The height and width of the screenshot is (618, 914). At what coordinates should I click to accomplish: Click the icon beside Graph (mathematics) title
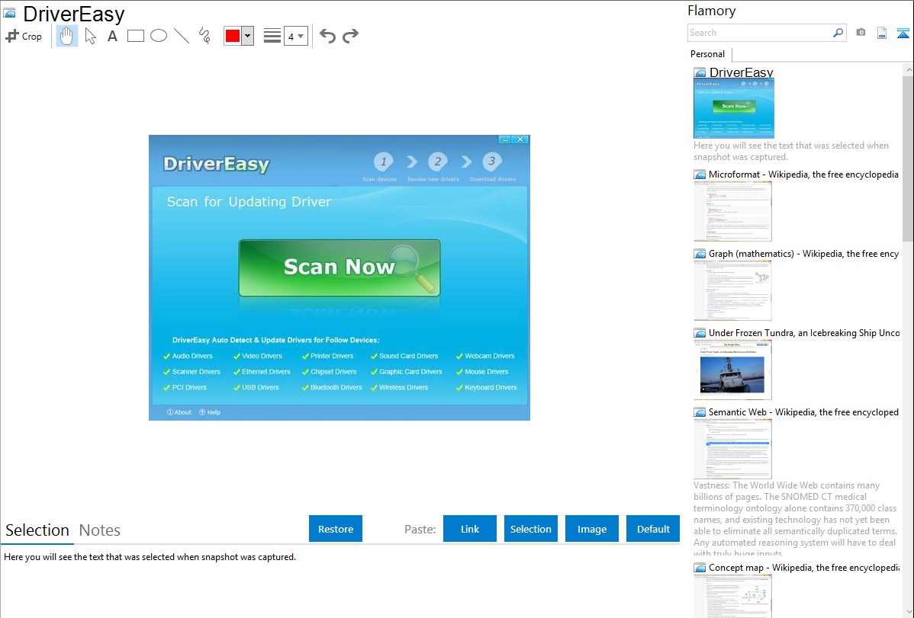click(700, 254)
